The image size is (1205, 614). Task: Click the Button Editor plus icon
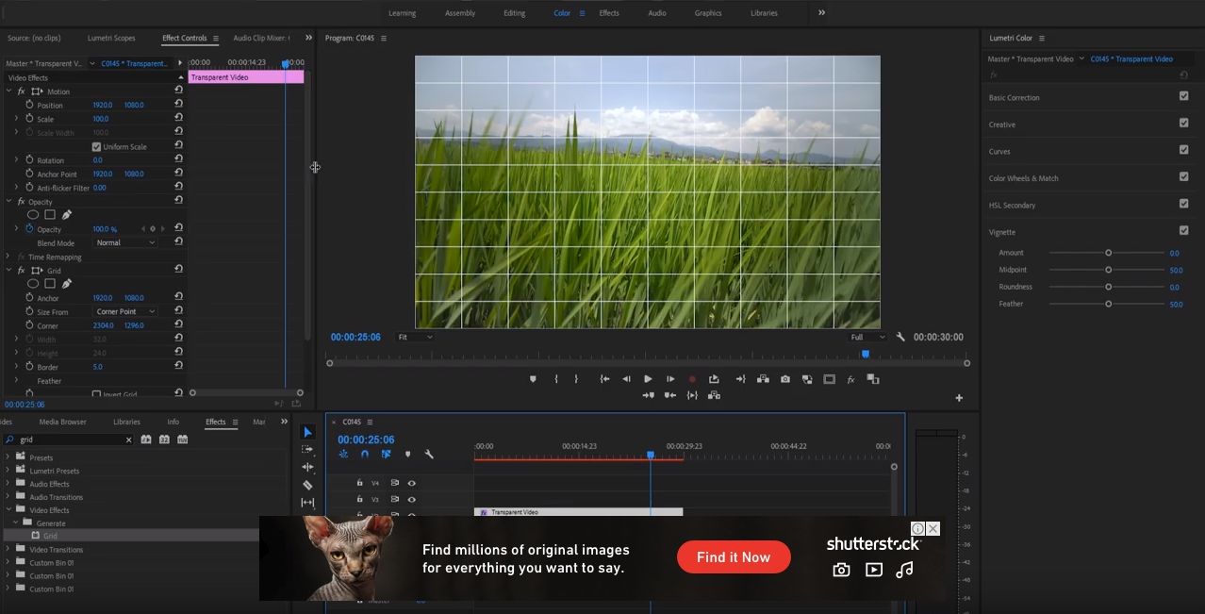click(959, 398)
